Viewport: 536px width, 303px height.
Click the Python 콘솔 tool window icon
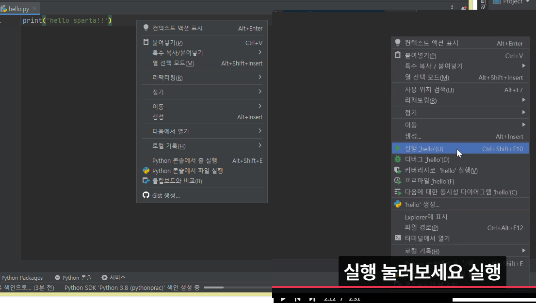57,278
